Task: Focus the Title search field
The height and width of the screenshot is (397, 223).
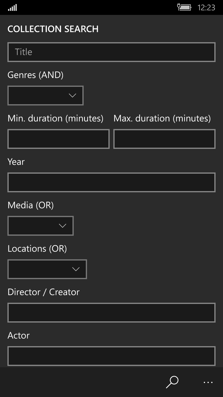Action: coord(111,52)
